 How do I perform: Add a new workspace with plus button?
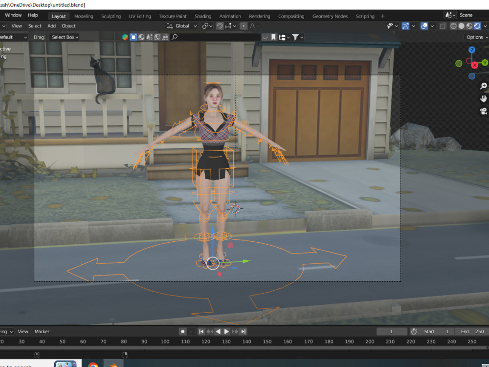point(383,16)
